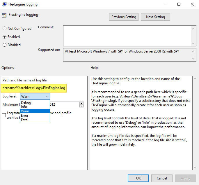Viewport: 199px width, 185px height.
Task: Go to Previous Setting
Action: click(124, 17)
